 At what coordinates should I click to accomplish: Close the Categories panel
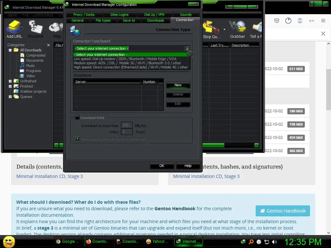point(48,45)
